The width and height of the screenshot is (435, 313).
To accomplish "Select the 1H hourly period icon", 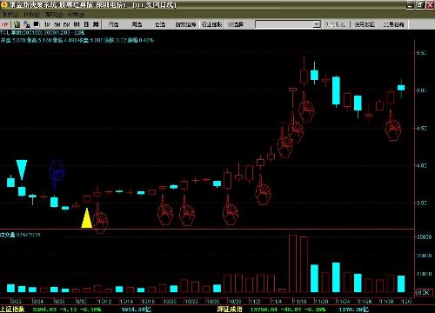I will point(77,24).
